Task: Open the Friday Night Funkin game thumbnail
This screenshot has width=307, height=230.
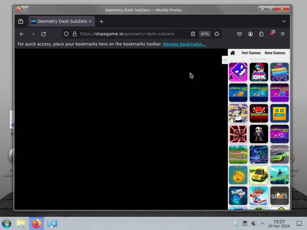Action: pos(259,72)
